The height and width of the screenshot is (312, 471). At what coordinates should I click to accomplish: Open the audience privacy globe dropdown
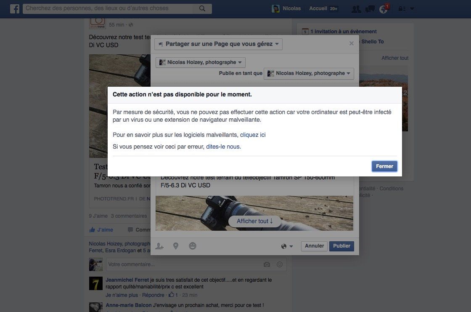pos(287,246)
